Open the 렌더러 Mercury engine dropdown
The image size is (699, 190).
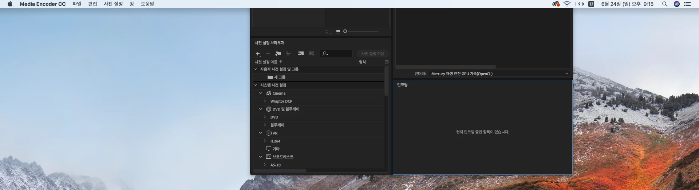[x=499, y=74]
